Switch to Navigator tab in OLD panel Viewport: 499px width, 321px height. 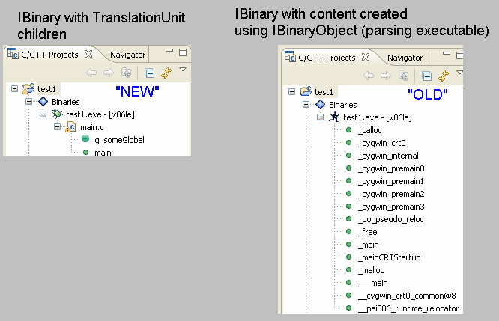coord(405,58)
